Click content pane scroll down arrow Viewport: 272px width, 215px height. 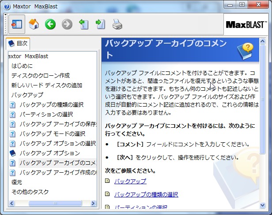pos(262,205)
